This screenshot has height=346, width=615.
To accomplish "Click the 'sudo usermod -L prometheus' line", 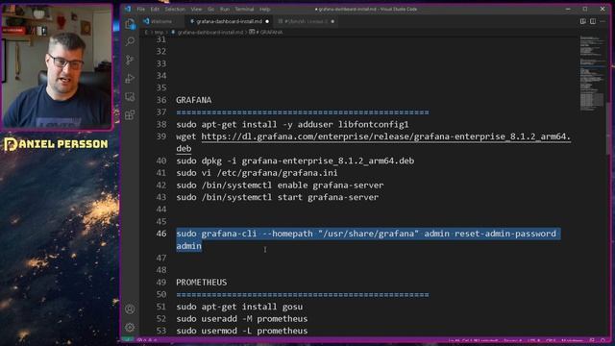I will pos(241,331).
